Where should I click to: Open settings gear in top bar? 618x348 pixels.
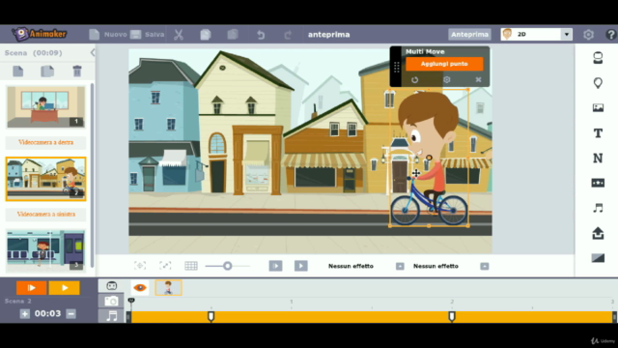pyautogui.click(x=588, y=35)
